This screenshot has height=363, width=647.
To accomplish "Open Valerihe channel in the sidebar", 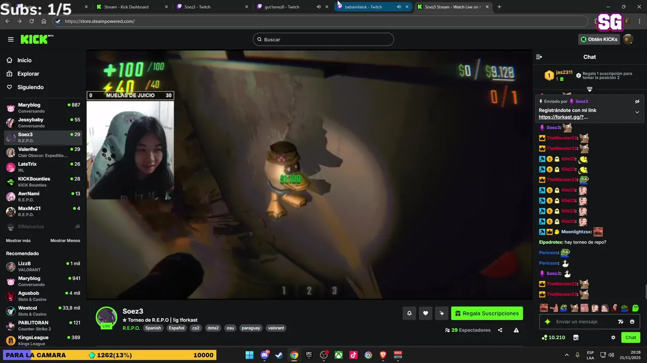I will (43, 152).
